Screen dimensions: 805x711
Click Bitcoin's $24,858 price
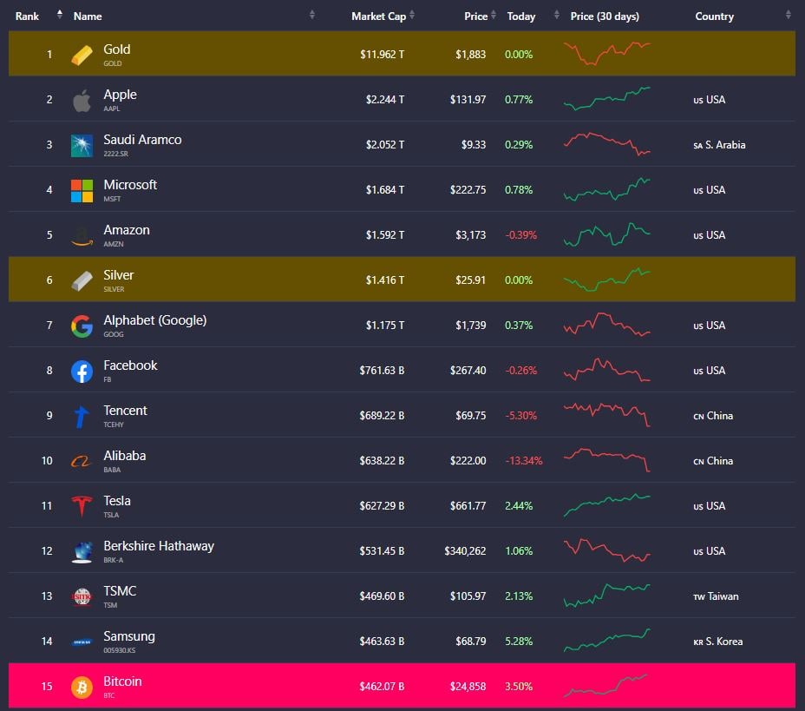(468, 687)
